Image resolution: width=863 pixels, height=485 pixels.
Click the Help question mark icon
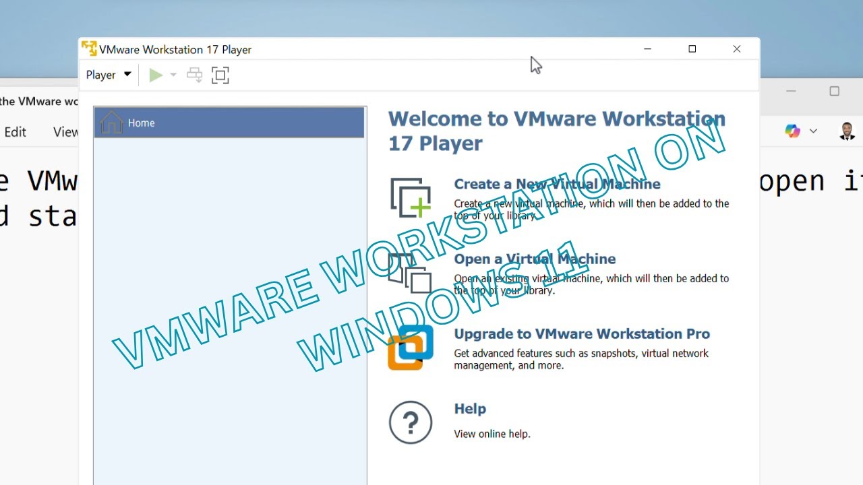(x=411, y=422)
